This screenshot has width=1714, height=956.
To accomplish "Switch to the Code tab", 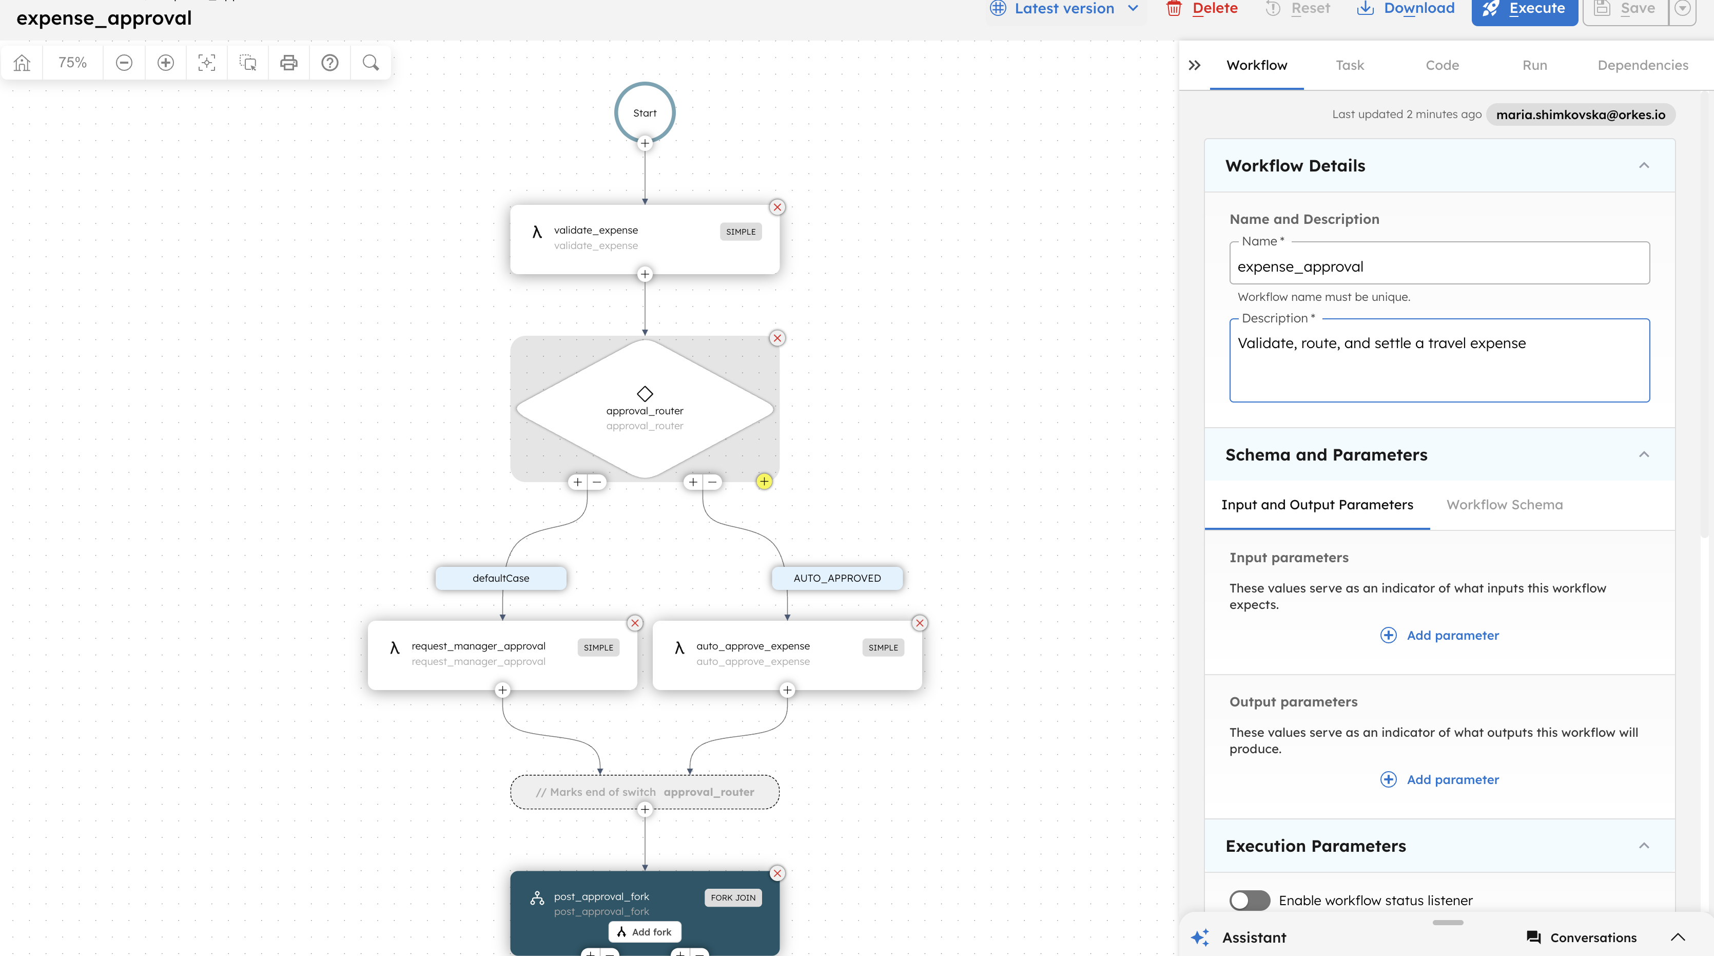I will point(1442,65).
